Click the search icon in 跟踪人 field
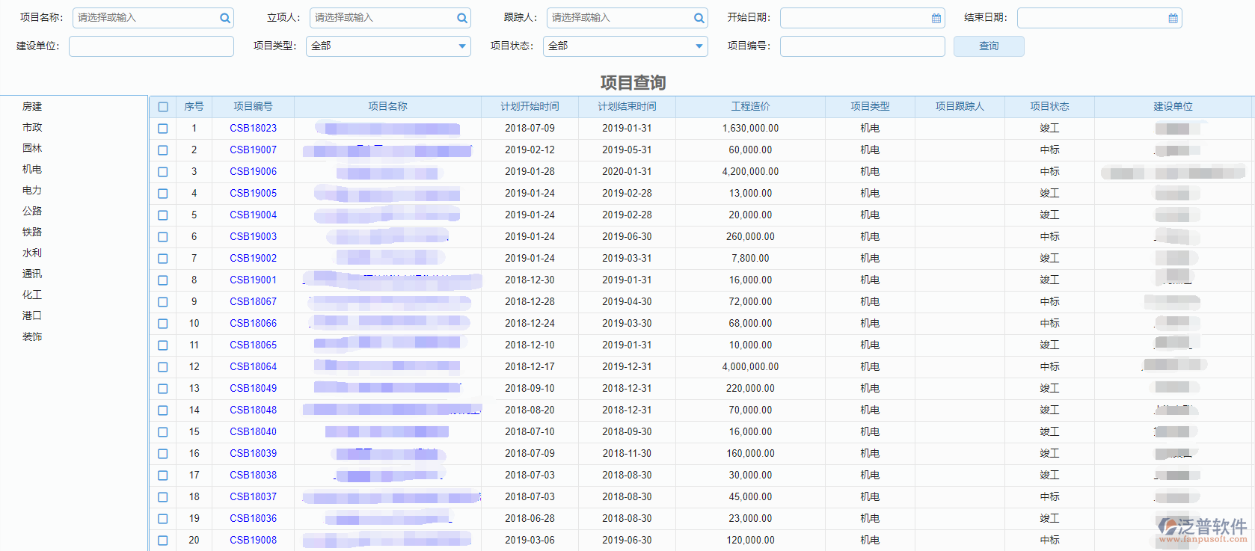The width and height of the screenshot is (1255, 551). [699, 18]
